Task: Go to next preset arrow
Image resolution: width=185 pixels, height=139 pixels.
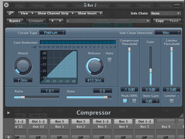Action: pos(60,21)
